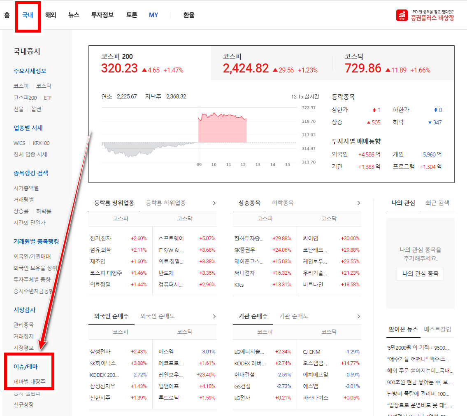
Task: Open 외국인/기관매매 sidebar link
Action: [32, 257]
